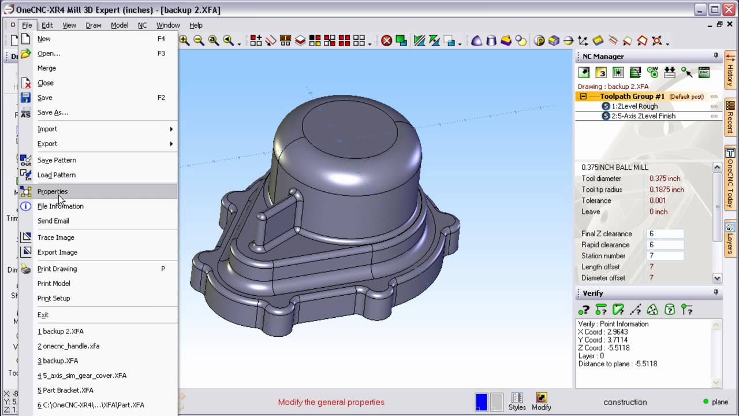This screenshot has height=416, width=739.
Task: Toggle the green plane indicator
Action: pyautogui.click(x=706, y=402)
